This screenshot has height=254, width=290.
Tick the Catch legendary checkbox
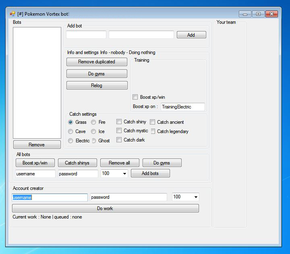point(153,131)
